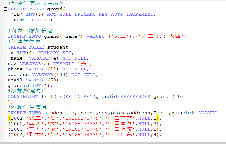The image size is (226, 144).
Task: Click the phone '15165173779' in row 1002
Action: 82,124
